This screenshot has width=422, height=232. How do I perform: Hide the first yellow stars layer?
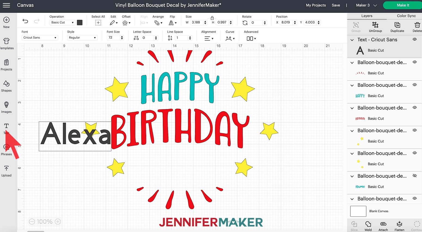(415, 130)
